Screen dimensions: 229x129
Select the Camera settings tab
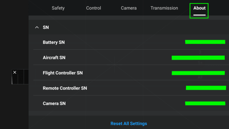click(129, 8)
